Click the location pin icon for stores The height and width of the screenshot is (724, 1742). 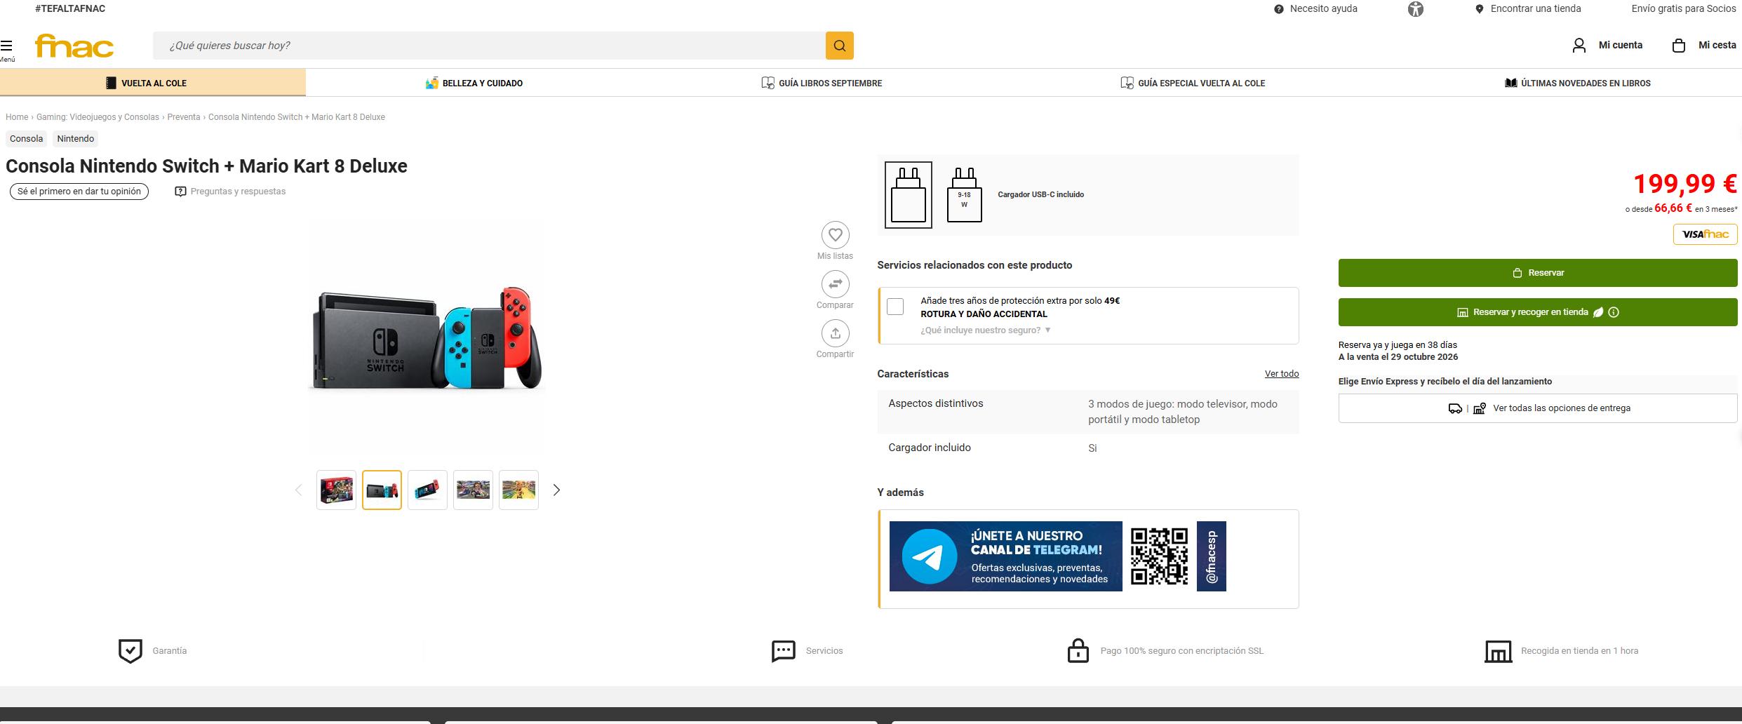[1479, 9]
